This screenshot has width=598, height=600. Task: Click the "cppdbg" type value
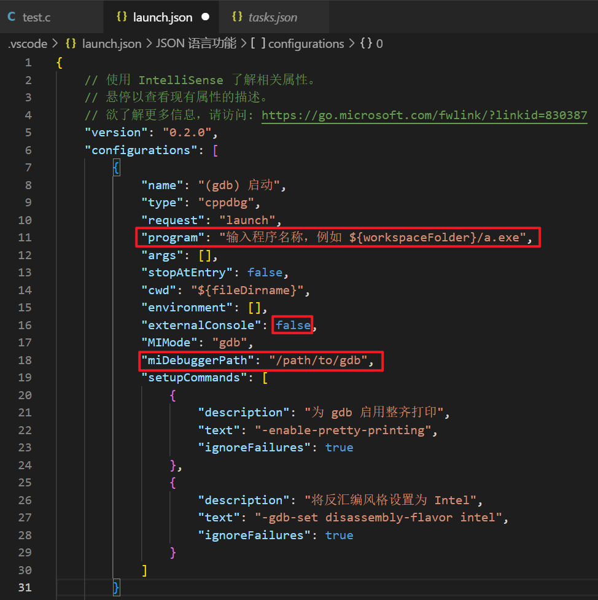tap(227, 203)
